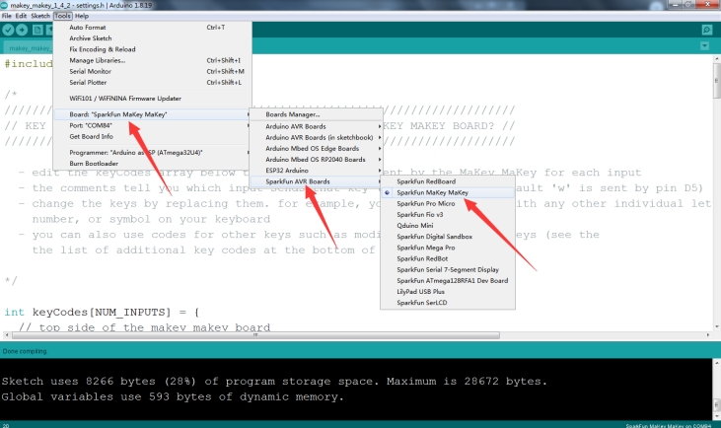Select SparkFun RedBoard
The width and height of the screenshot is (721, 428).
(448, 181)
